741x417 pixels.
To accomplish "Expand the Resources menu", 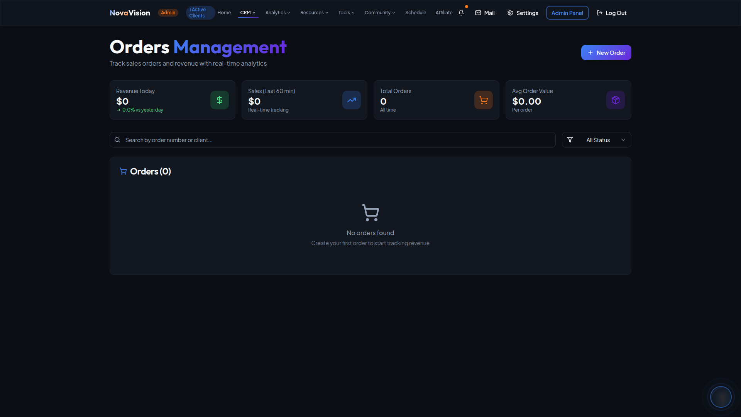I will click(314, 13).
